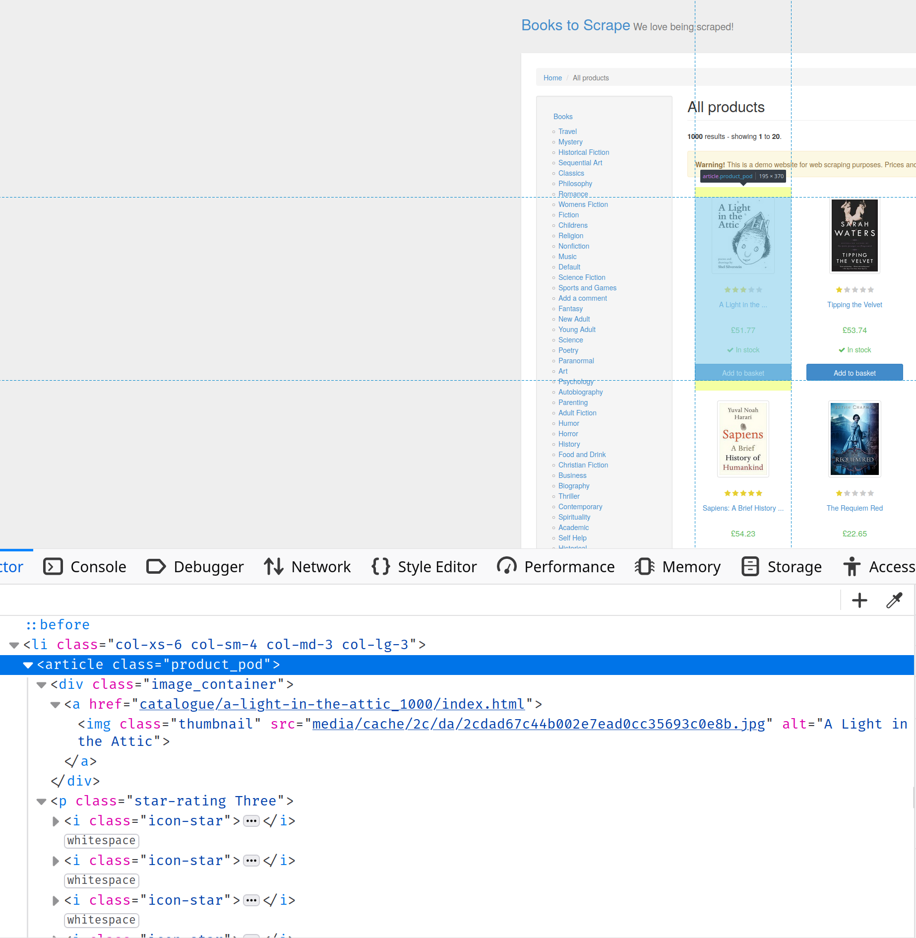
Task: Select the ::before pseudo-element node
Action: pyautogui.click(x=58, y=624)
